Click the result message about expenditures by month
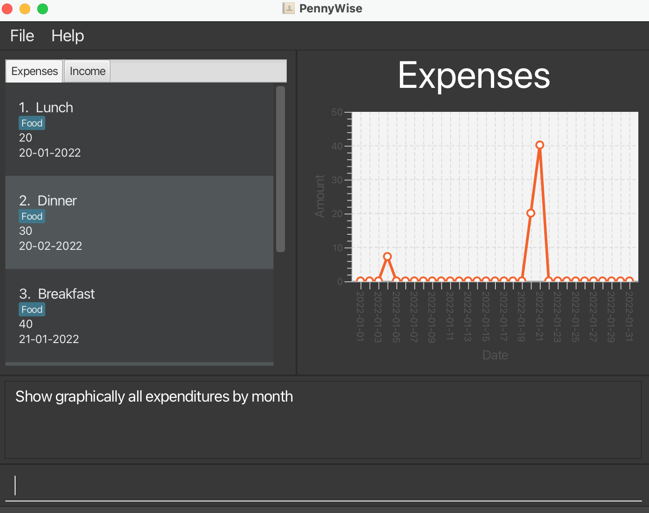Viewport: 649px width, 513px height. pos(154,396)
